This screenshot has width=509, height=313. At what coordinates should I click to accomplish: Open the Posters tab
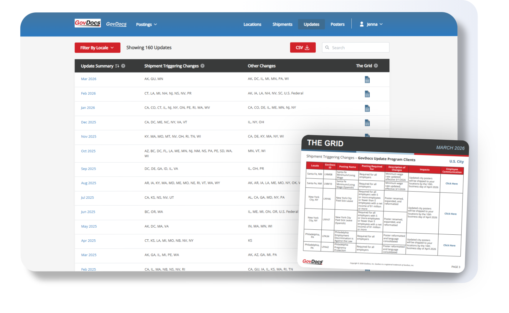337,24
